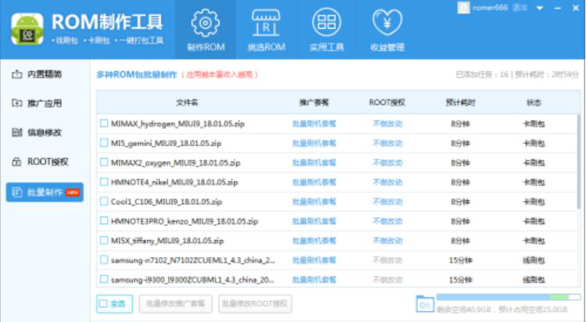Click 不做改动 link for MI5X_tiffany row
This screenshot has width=586, height=322.
pyautogui.click(x=388, y=241)
